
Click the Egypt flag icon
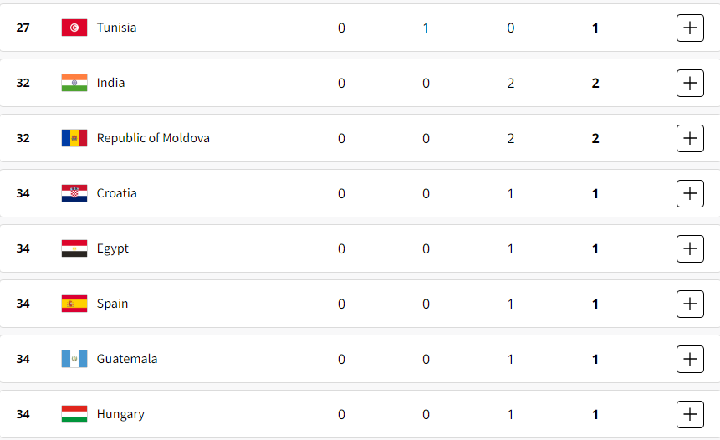pos(74,248)
